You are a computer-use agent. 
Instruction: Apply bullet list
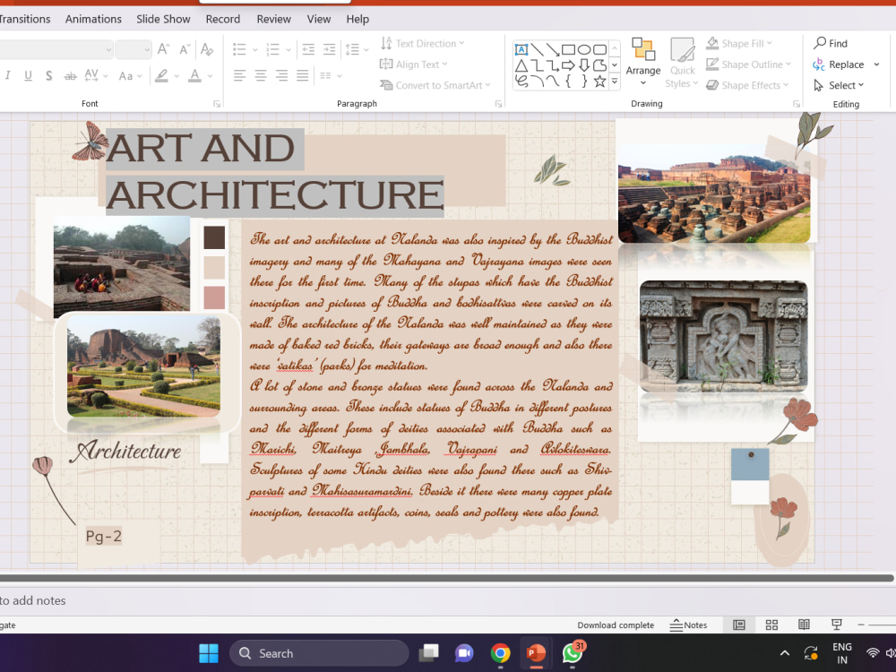click(239, 49)
